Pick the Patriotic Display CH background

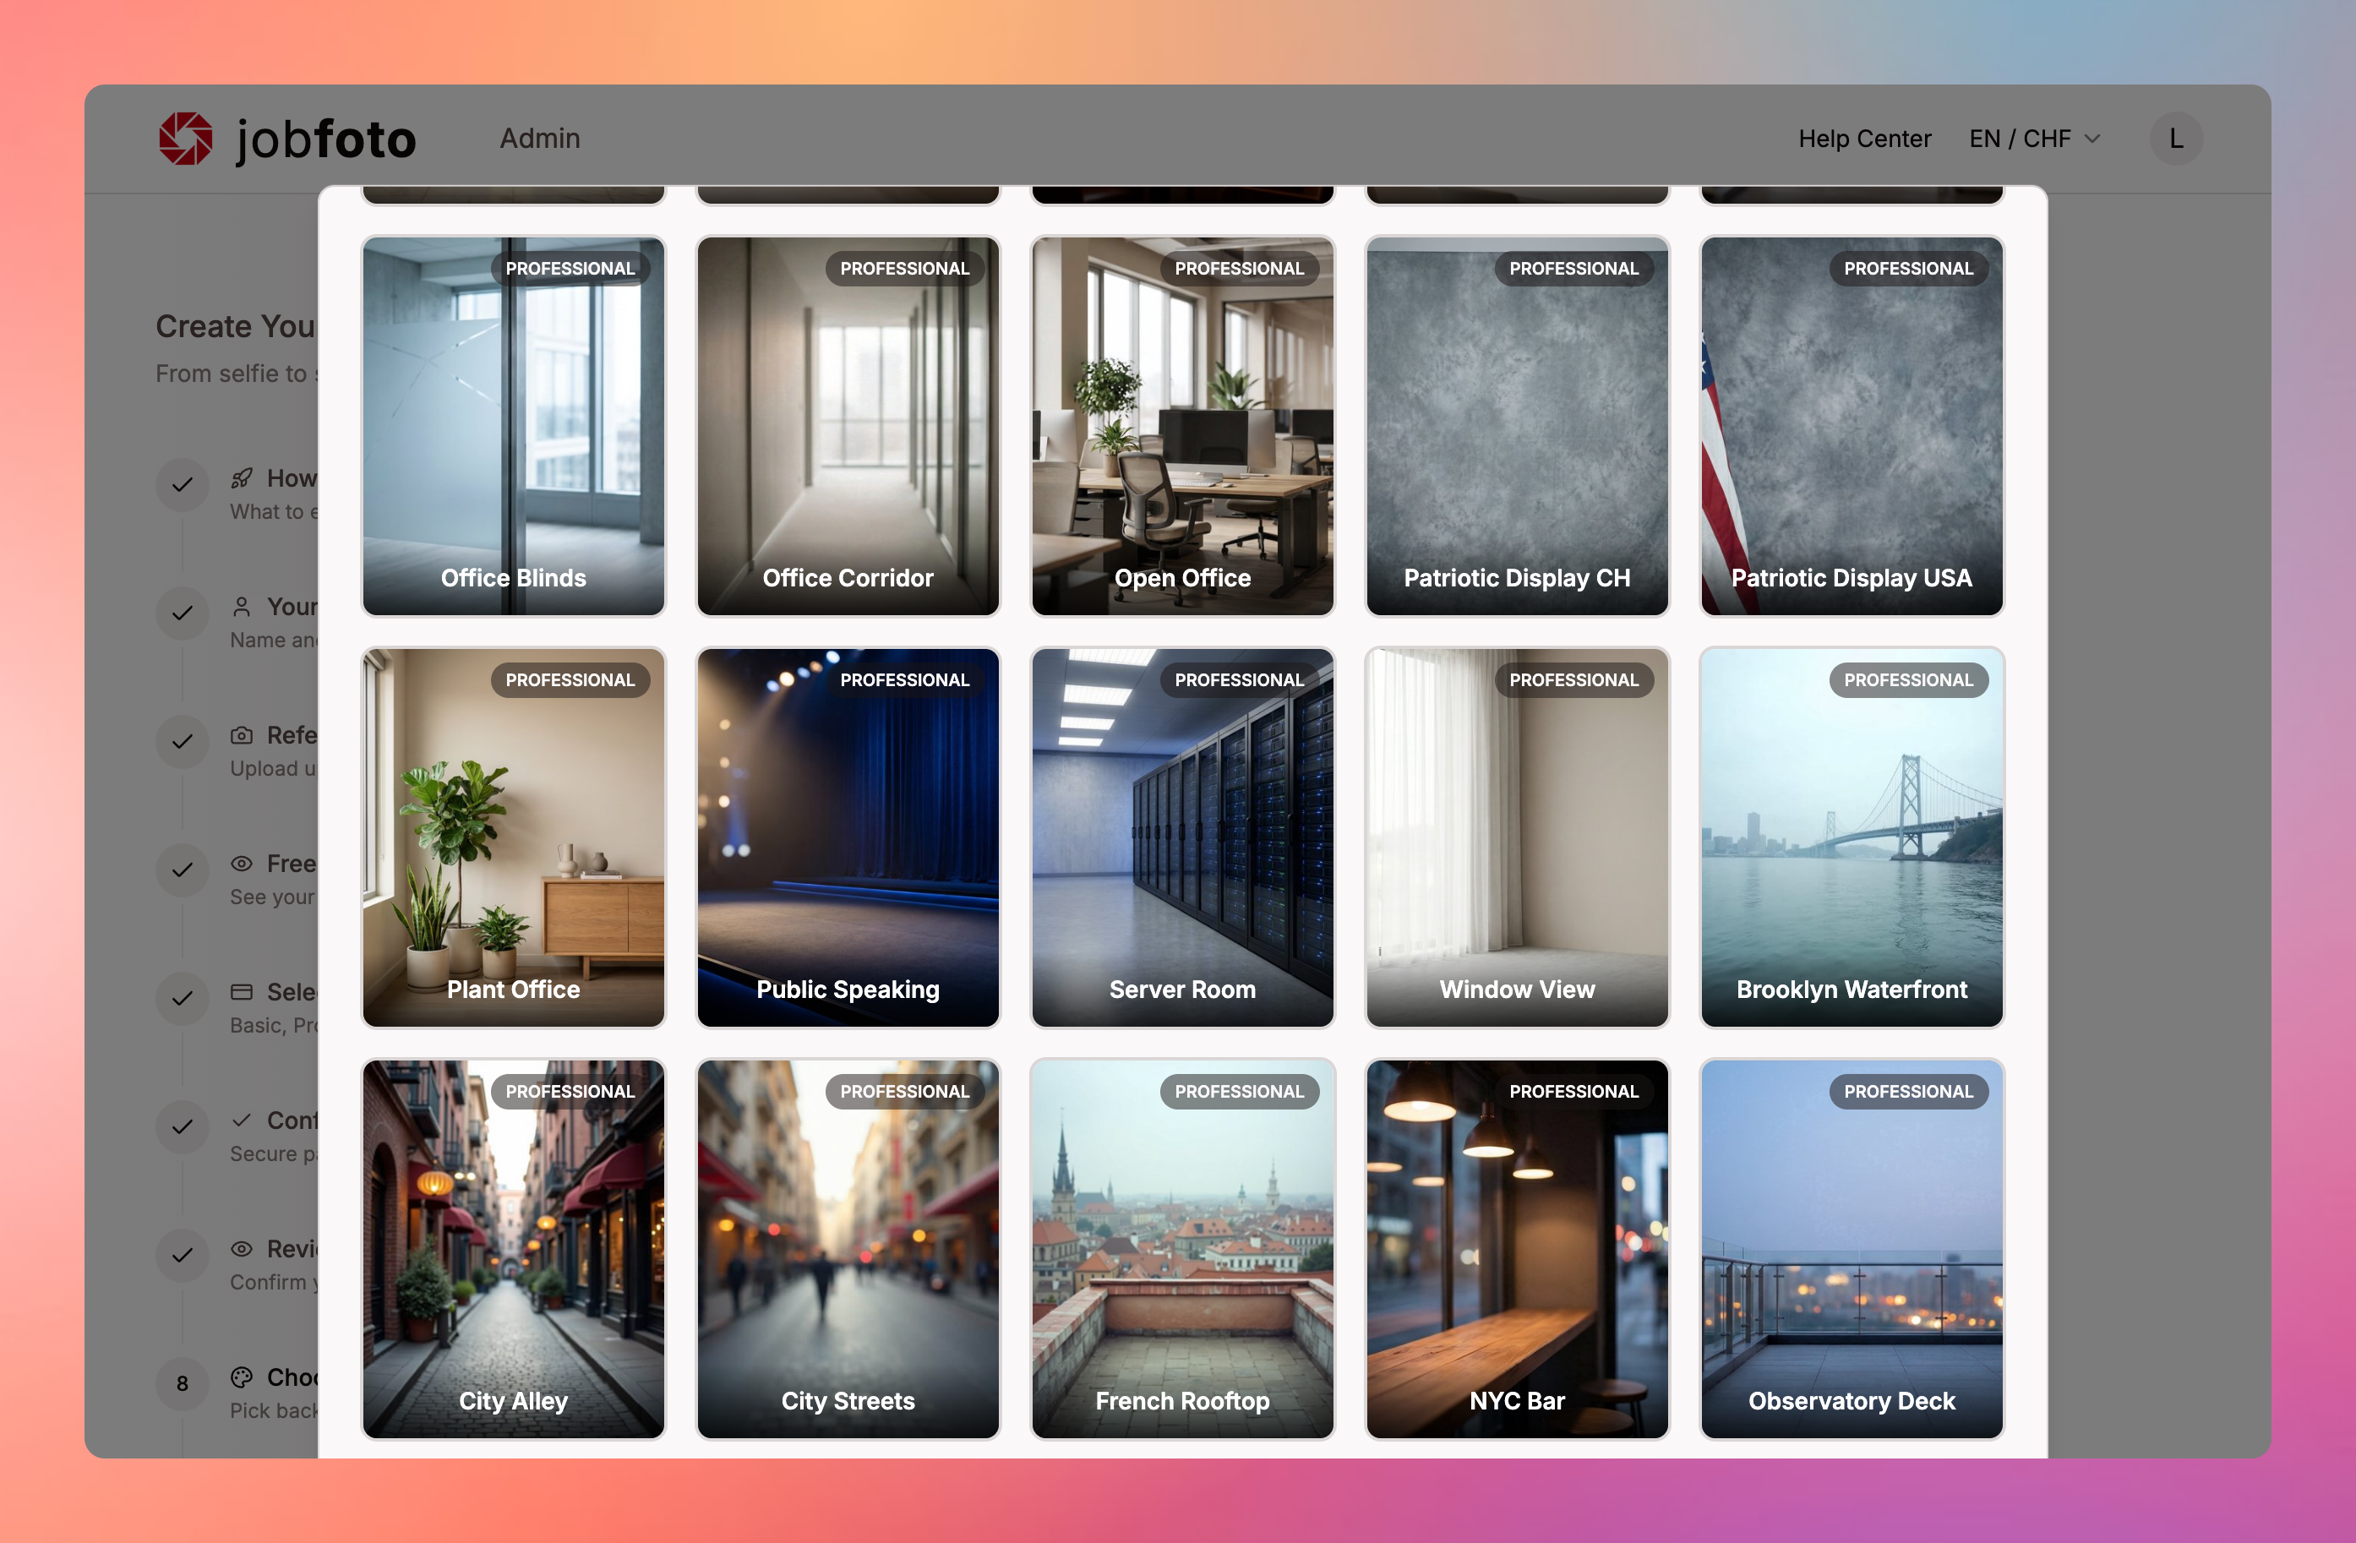coord(1518,426)
